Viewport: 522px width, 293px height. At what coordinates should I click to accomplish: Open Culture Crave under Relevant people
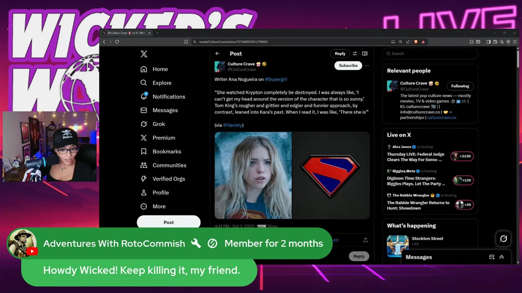[414, 83]
